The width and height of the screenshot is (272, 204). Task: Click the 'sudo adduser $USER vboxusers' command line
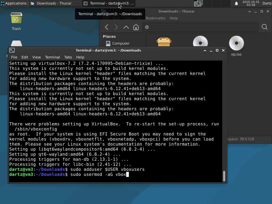click(x=108, y=169)
